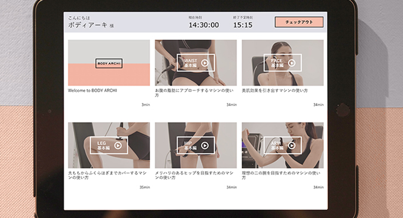This screenshot has height=218, width=403.
Task: Play the WAIST 基本編 video icon
Action: coord(204,63)
